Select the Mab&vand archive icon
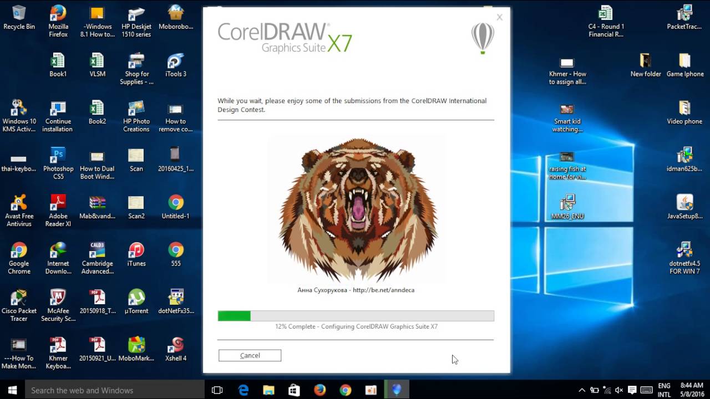The width and height of the screenshot is (710, 399). point(97,207)
